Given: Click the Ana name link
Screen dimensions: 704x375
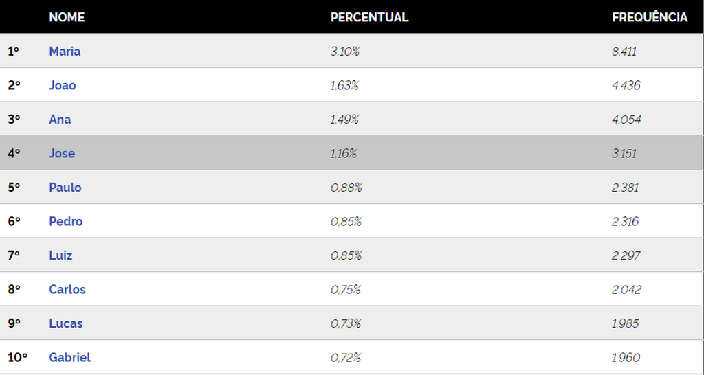Looking at the screenshot, I should point(60,120).
